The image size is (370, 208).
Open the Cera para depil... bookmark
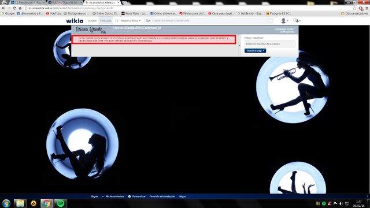click(x=221, y=13)
